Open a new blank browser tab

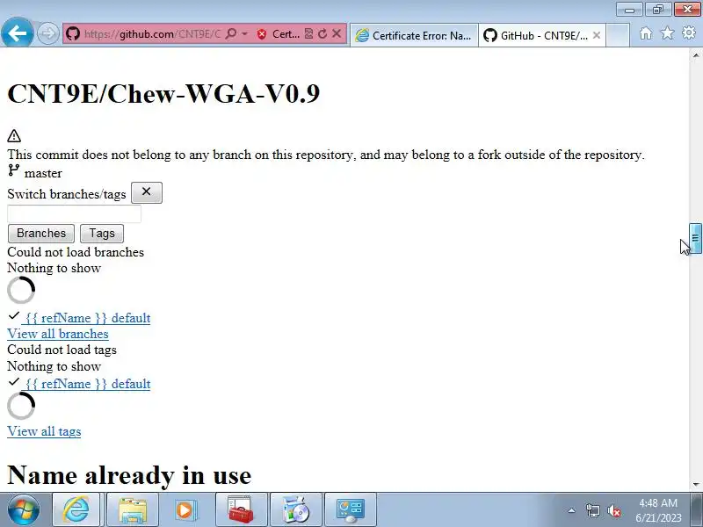(618, 35)
